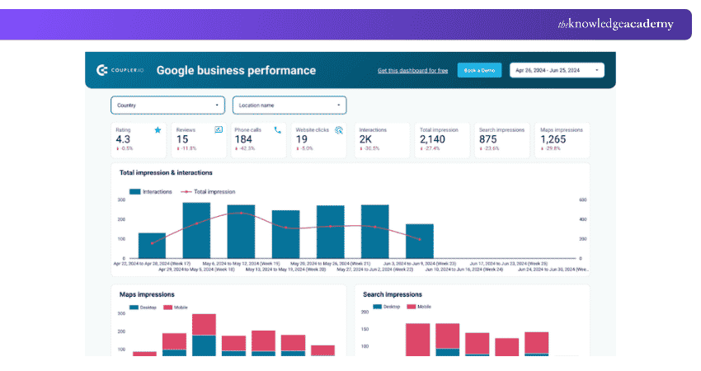The height and width of the screenshot is (371, 701).
Task: Select the Rating 4.3 scorecard
Action: tap(139, 140)
